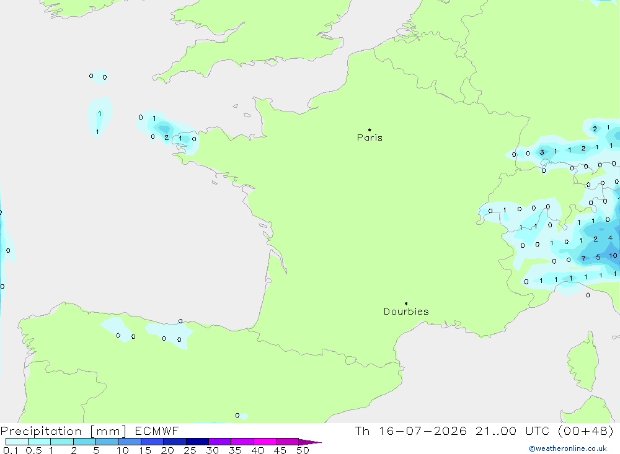Viewport: 620px width, 454px height.
Task: Click the forecast date 16-07-2026 text
Action: tap(422, 430)
